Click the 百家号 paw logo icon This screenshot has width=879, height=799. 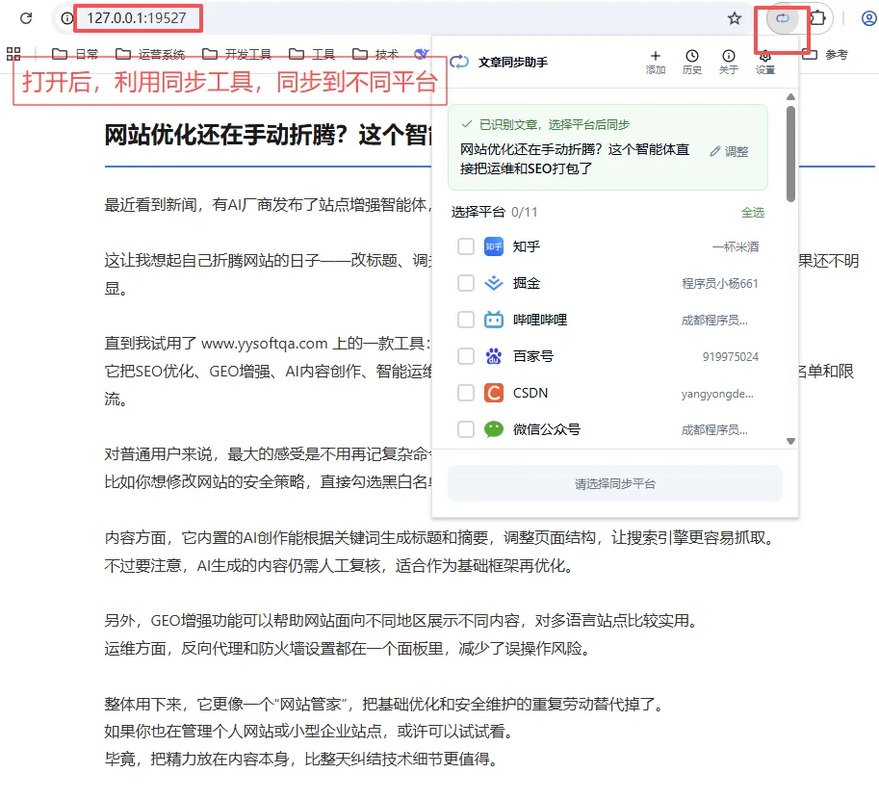click(493, 356)
